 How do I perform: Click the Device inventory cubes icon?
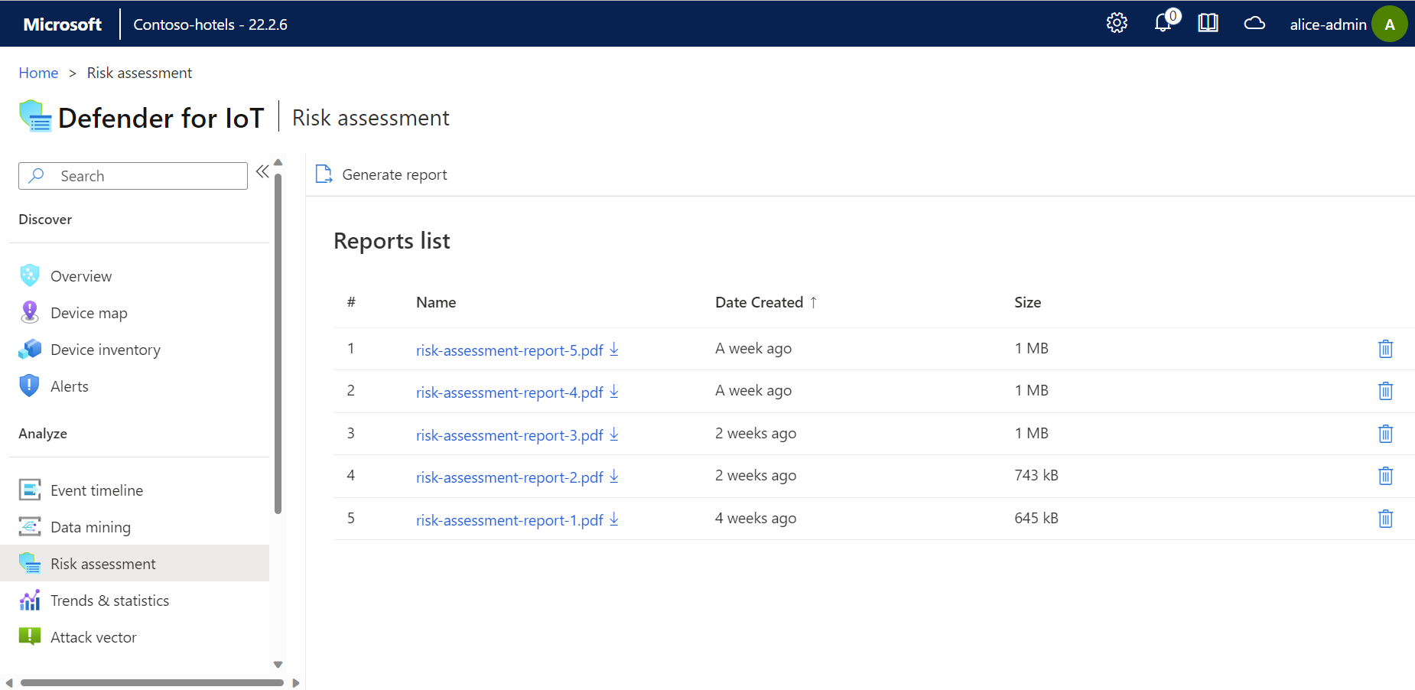[30, 349]
